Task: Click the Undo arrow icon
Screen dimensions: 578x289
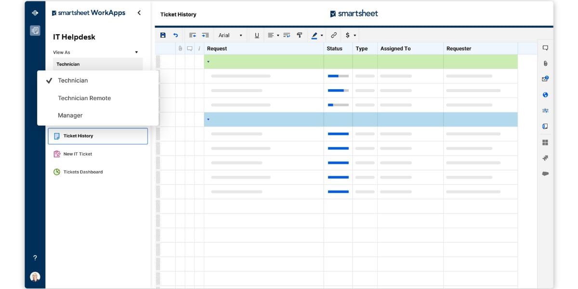Action: pyautogui.click(x=176, y=35)
